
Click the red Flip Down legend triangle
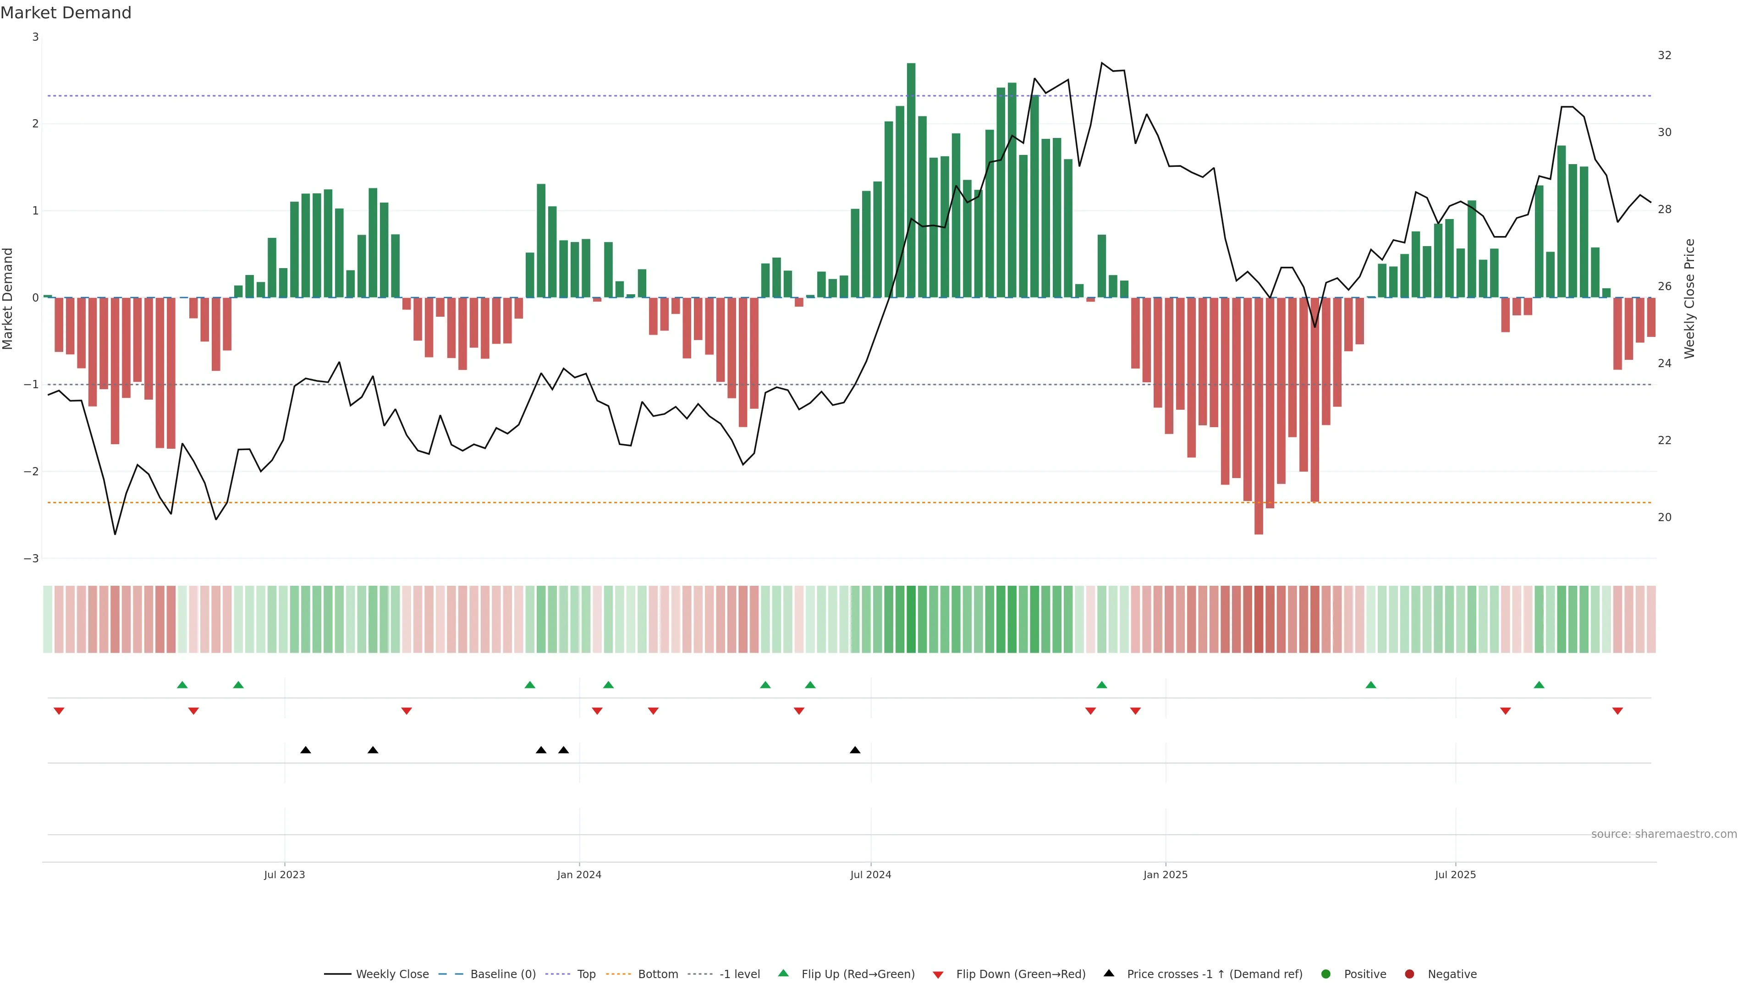click(x=938, y=975)
